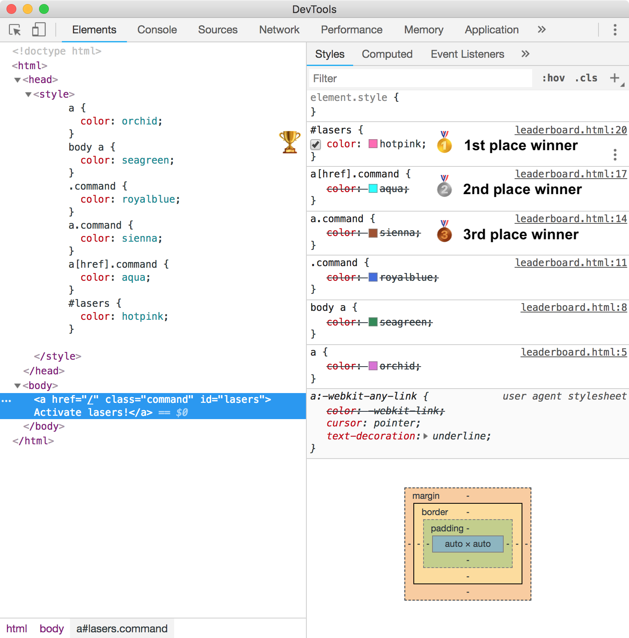This screenshot has width=629, height=638.
Task: Show more Styles sidebar tabs chevron
Action: (x=525, y=54)
